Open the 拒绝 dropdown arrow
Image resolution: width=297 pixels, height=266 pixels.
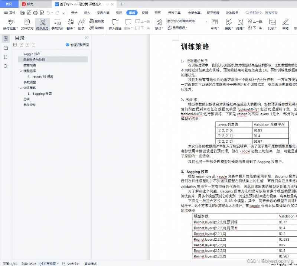(244, 28)
